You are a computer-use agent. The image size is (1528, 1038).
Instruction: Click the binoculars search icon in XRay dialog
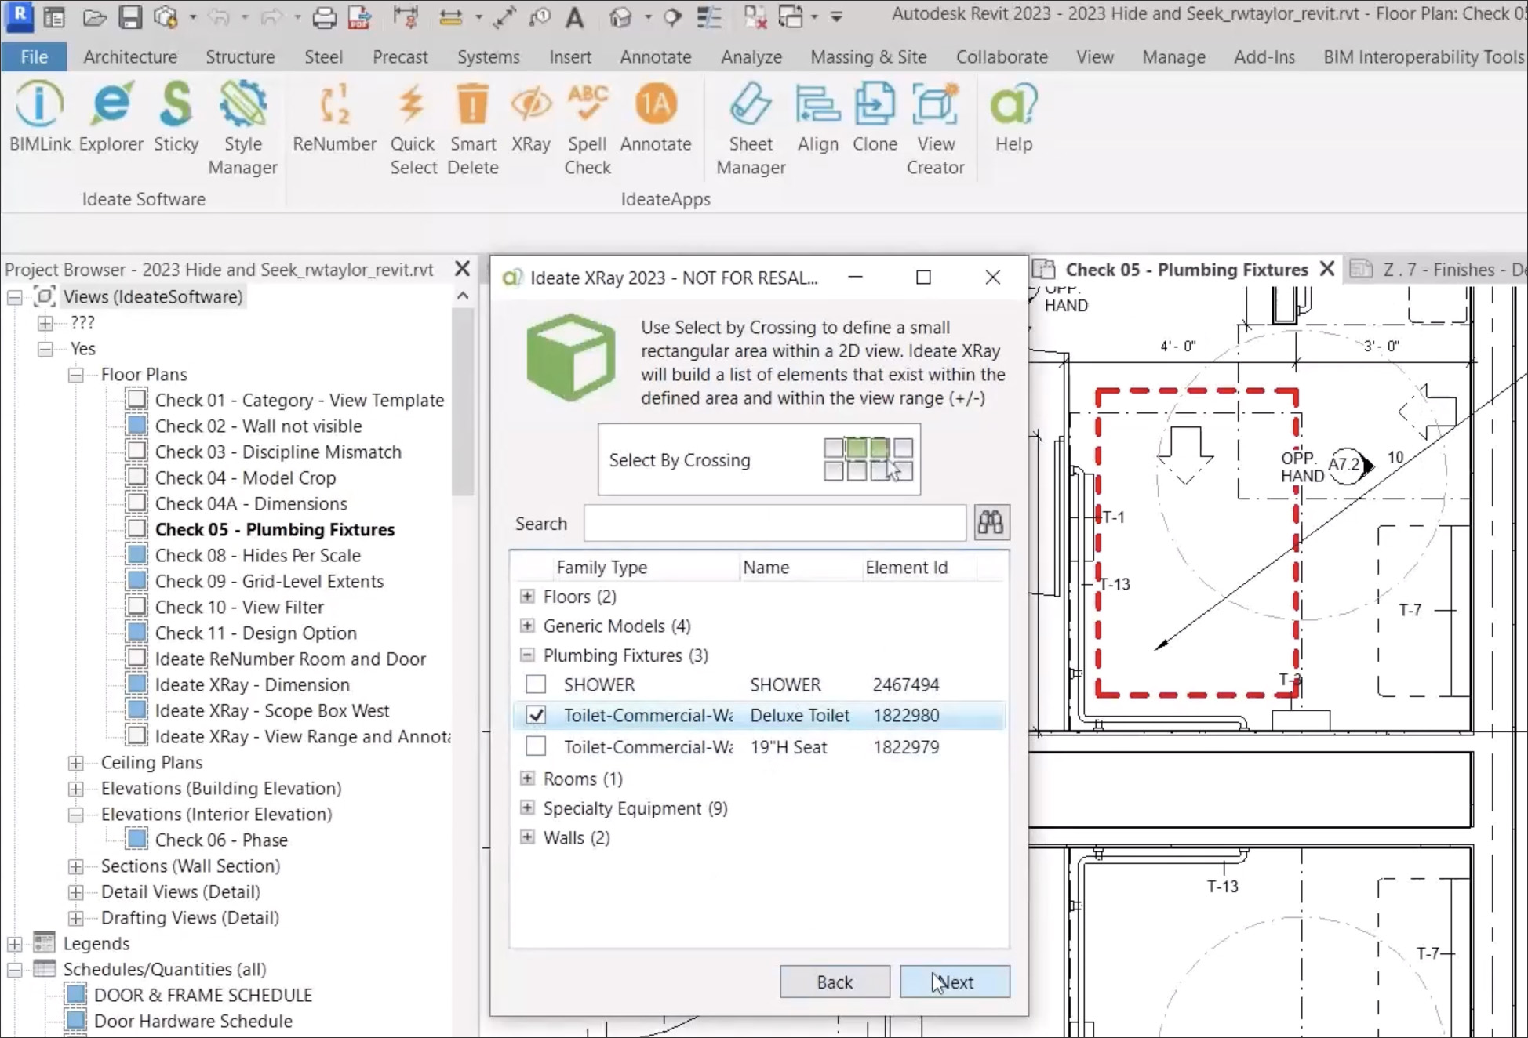[x=991, y=522]
